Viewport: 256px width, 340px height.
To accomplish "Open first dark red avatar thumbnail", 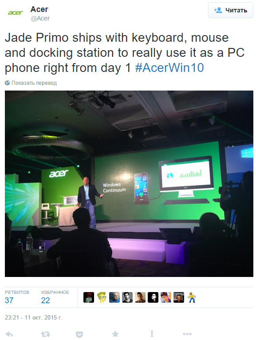I will tap(89, 297).
